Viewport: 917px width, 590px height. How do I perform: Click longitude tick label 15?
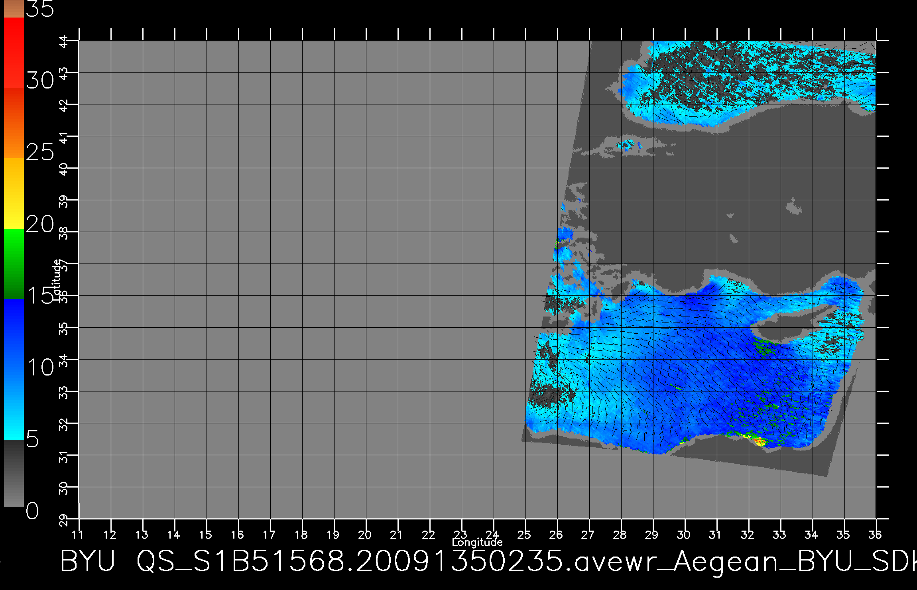click(205, 535)
